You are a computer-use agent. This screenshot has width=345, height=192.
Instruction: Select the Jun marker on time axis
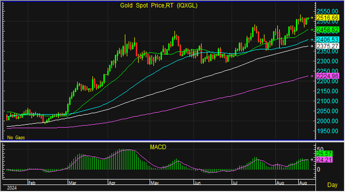click(198, 183)
